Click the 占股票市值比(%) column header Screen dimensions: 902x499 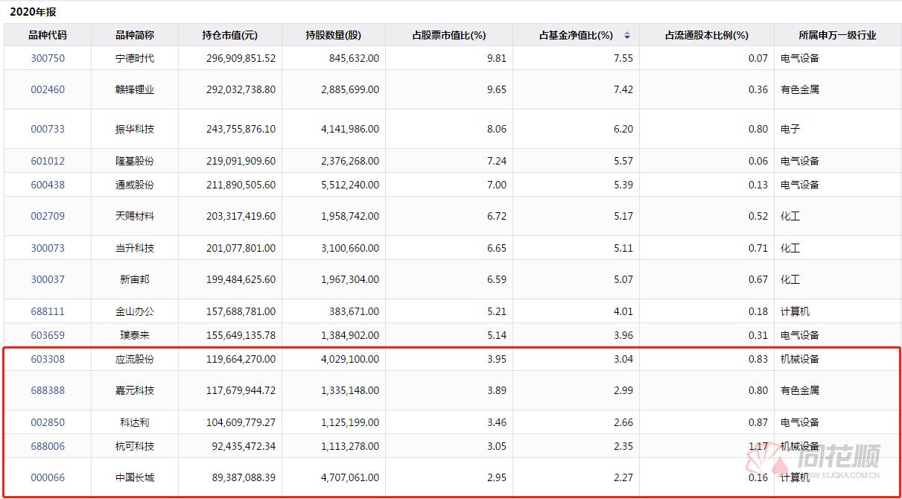449,35
